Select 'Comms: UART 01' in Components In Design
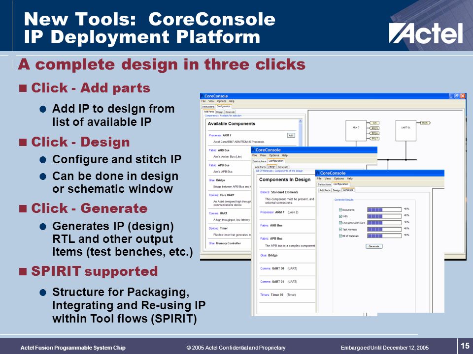Image resolution: width=473 pixels, height=354 pixels. (x=279, y=282)
